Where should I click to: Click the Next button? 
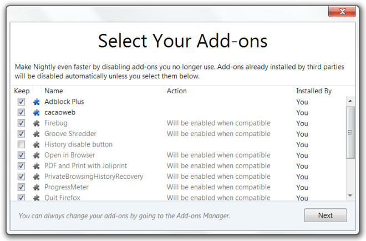pos(326,215)
